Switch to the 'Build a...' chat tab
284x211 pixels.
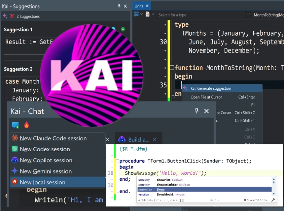[x=139, y=139]
